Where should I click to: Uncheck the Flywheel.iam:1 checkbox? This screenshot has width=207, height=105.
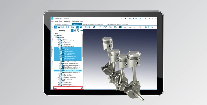(x=60, y=43)
